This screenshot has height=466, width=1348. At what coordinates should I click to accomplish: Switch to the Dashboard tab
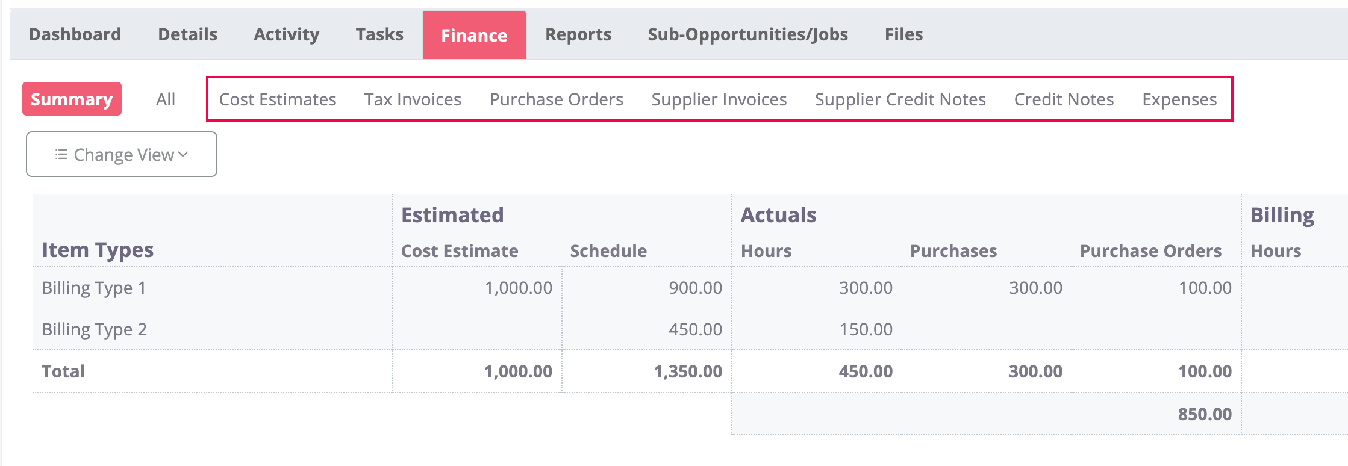tap(75, 34)
